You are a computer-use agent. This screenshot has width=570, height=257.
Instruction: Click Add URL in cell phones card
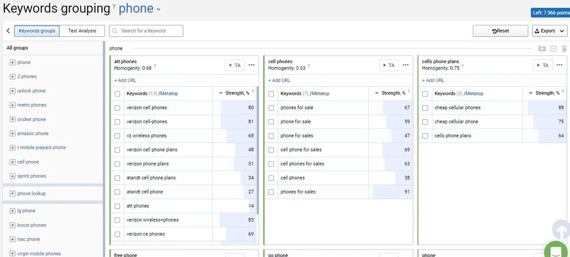click(279, 80)
